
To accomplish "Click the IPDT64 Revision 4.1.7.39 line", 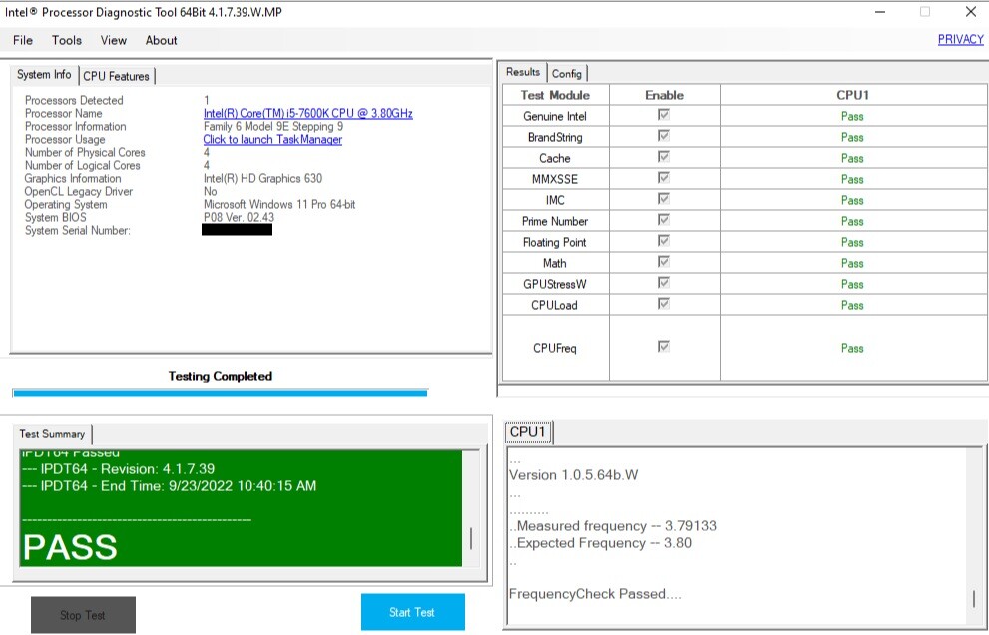I will pyautogui.click(x=118, y=469).
